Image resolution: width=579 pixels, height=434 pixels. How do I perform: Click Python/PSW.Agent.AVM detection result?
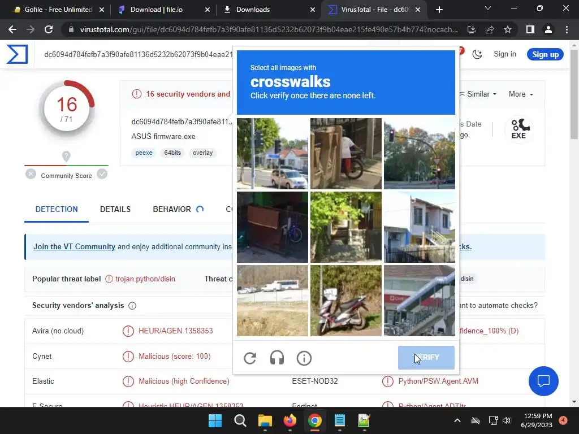tap(438, 381)
